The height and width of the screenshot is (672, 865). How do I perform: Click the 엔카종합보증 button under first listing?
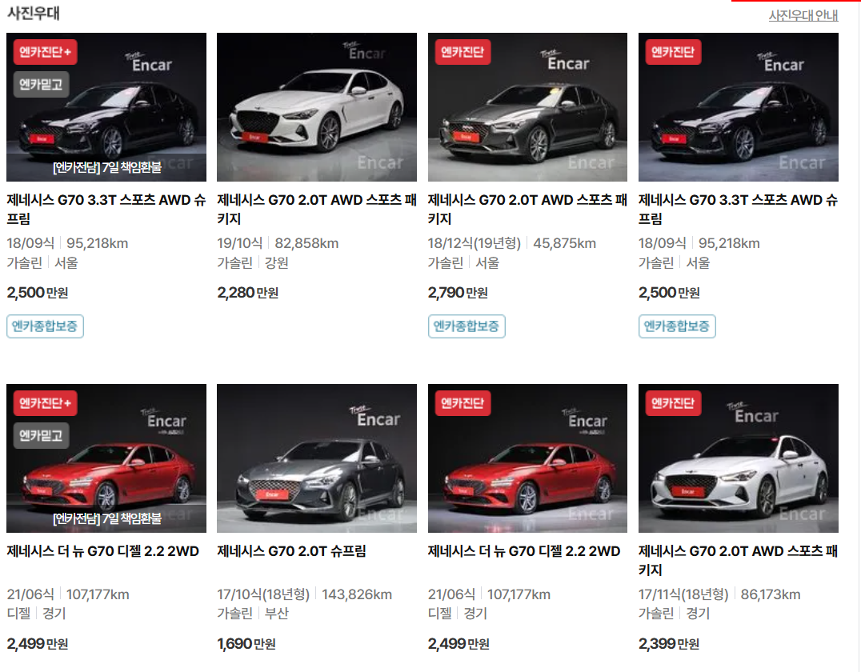(45, 326)
